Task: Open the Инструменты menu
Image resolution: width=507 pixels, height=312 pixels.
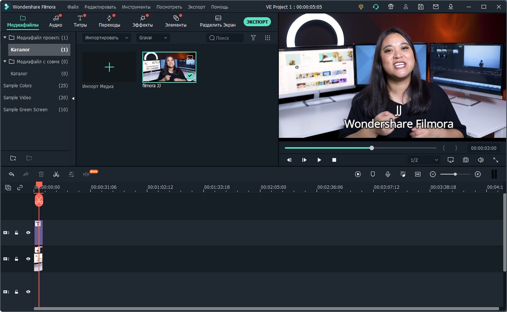Action: (x=136, y=7)
